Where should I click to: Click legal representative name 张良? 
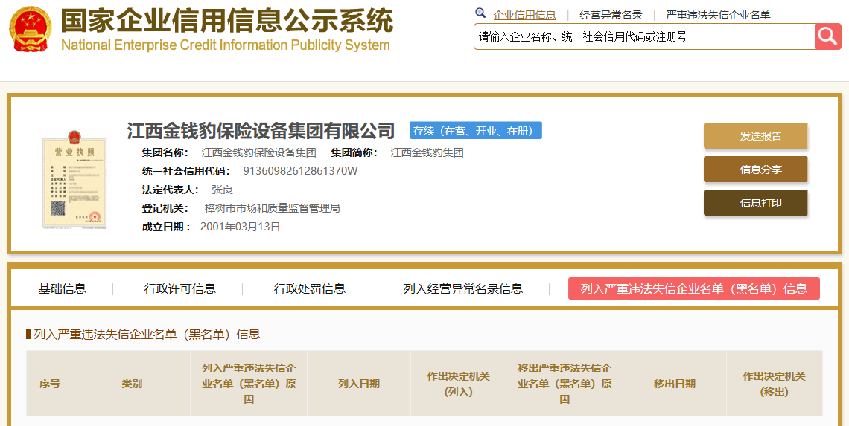(222, 190)
